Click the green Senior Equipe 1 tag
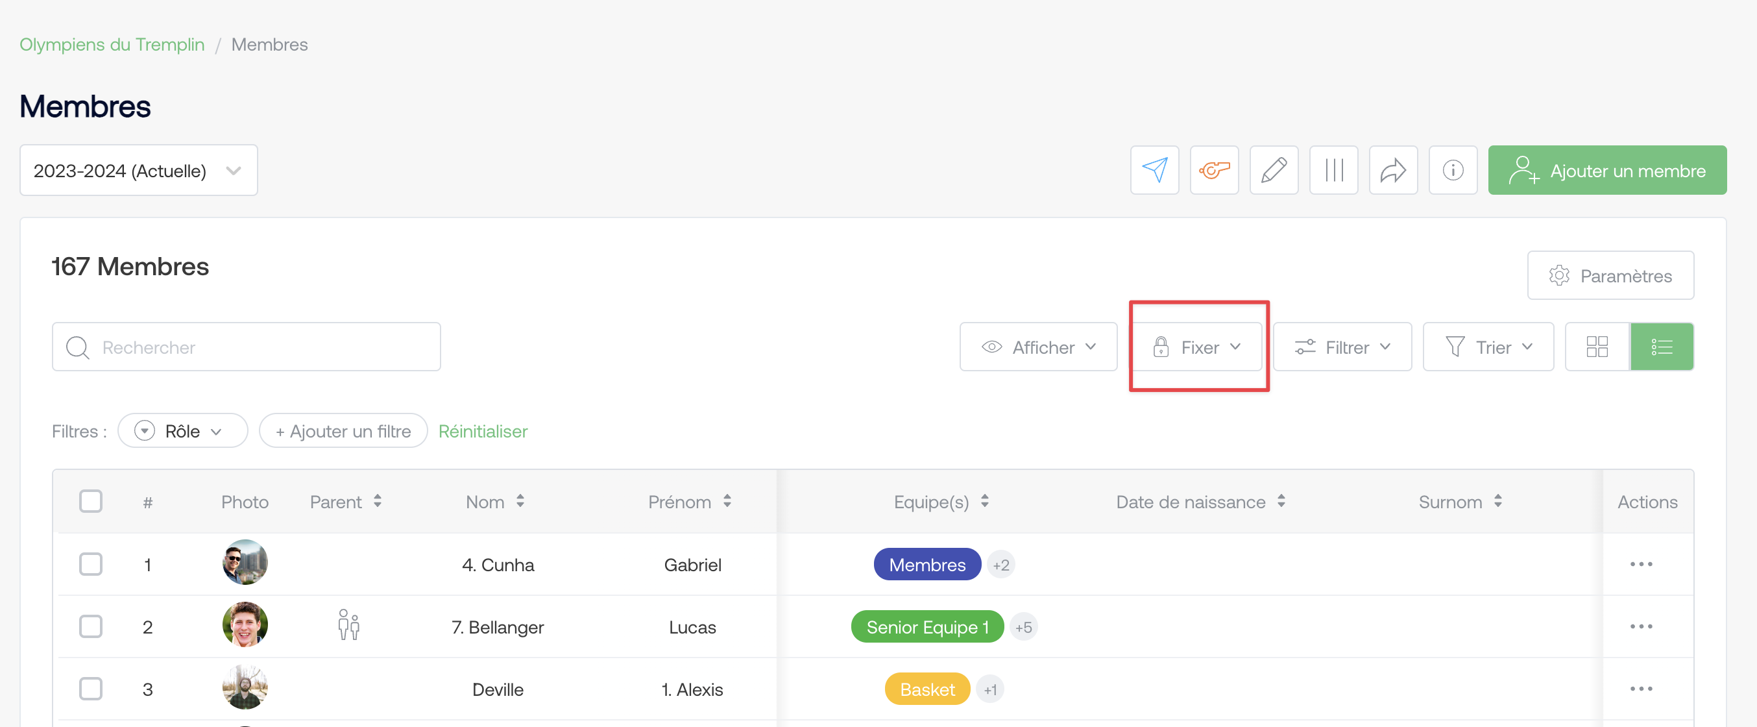Image resolution: width=1757 pixels, height=727 pixels. tap(927, 626)
